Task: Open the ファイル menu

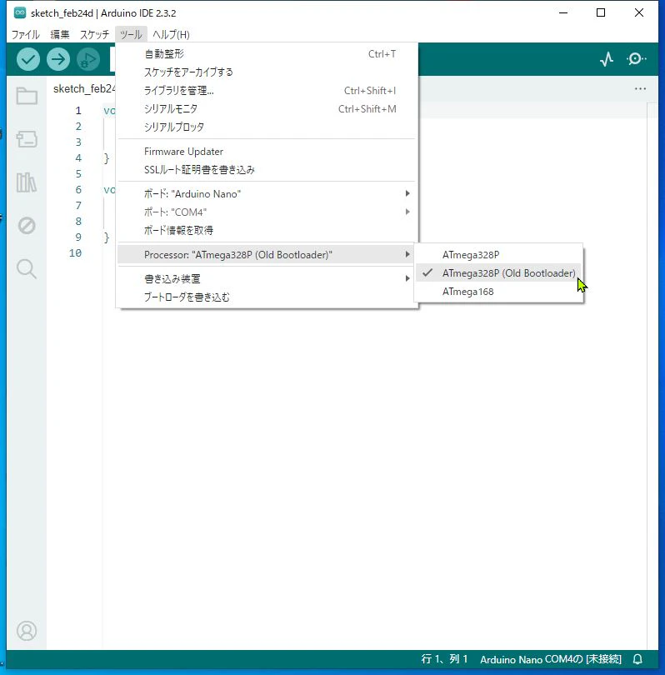Action: [25, 34]
